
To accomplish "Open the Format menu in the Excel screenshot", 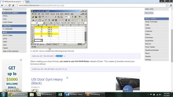I will pos(52,14).
